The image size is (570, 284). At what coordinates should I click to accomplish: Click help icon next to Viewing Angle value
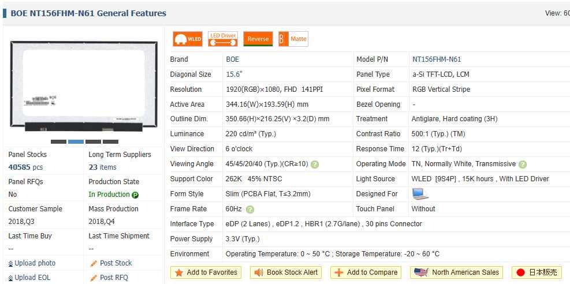pyautogui.click(x=315, y=165)
